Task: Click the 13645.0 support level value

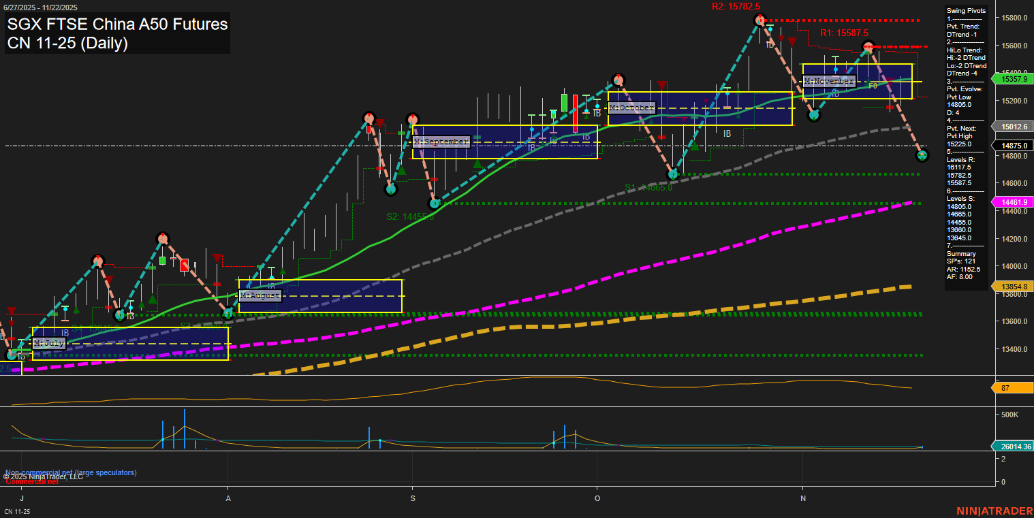Action: coord(958,238)
